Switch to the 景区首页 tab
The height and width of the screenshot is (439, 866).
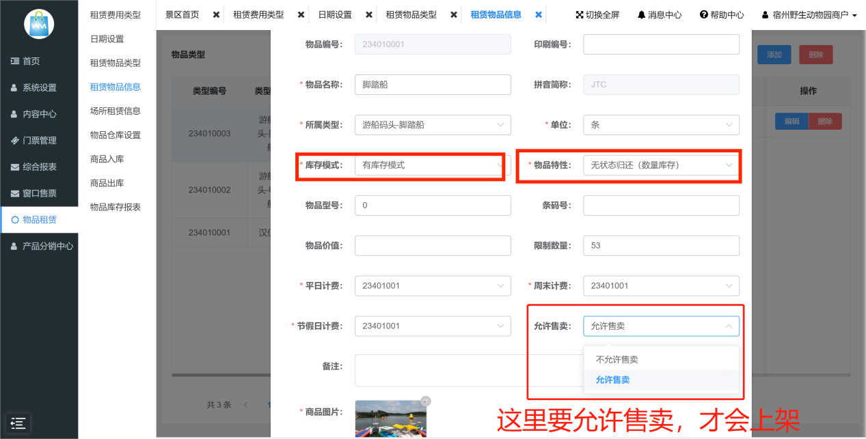click(x=182, y=14)
